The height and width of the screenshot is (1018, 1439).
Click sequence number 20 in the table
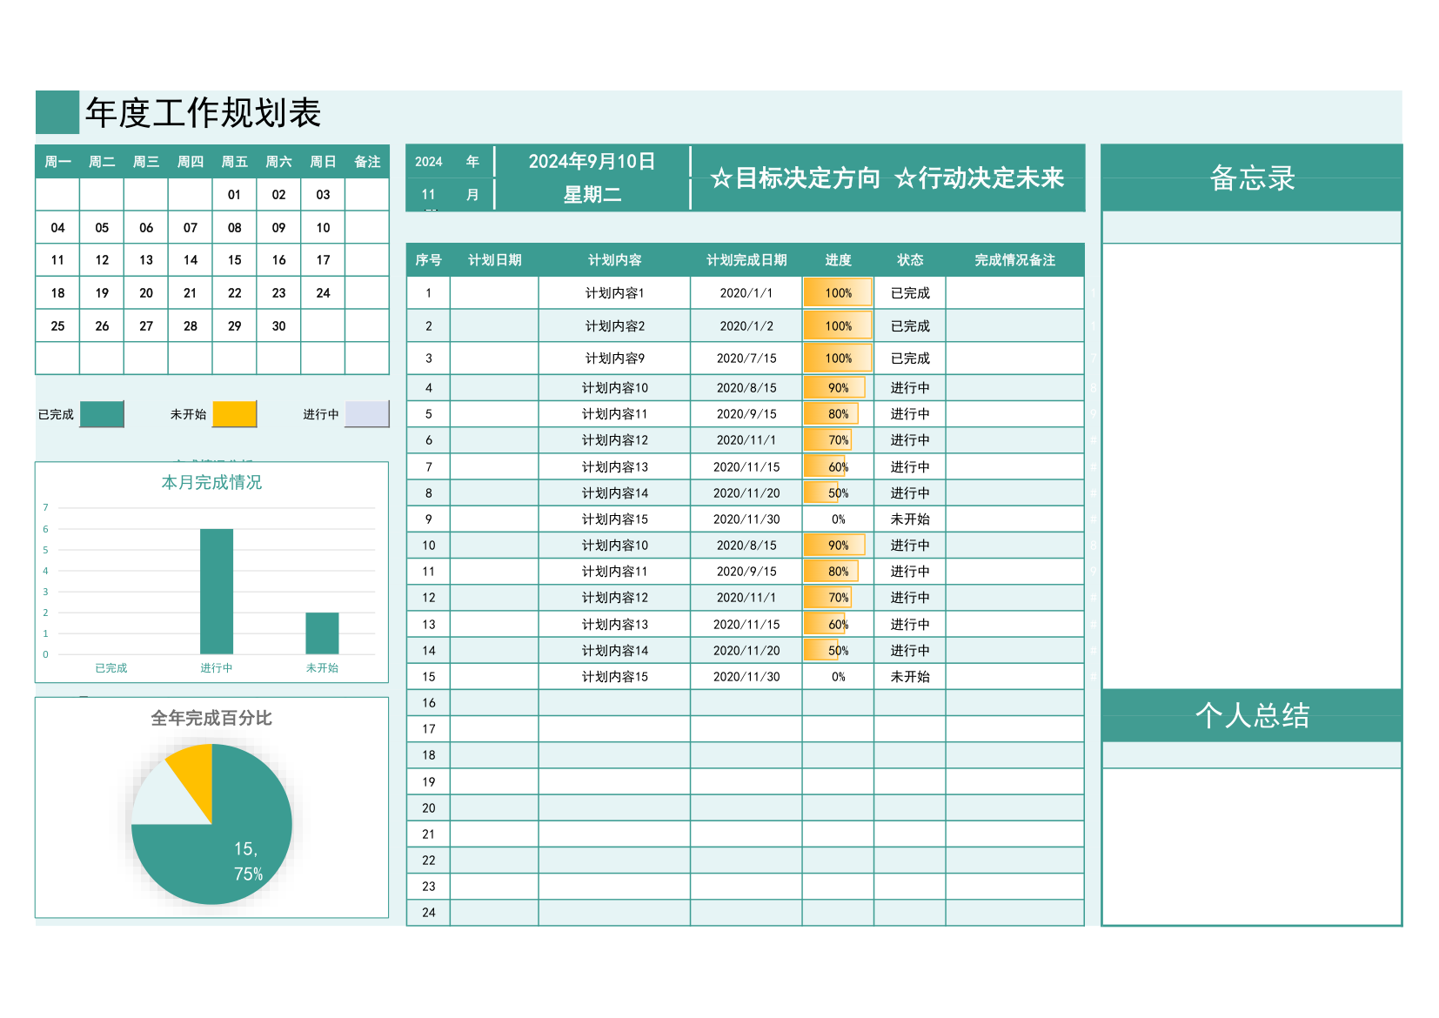click(x=428, y=808)
